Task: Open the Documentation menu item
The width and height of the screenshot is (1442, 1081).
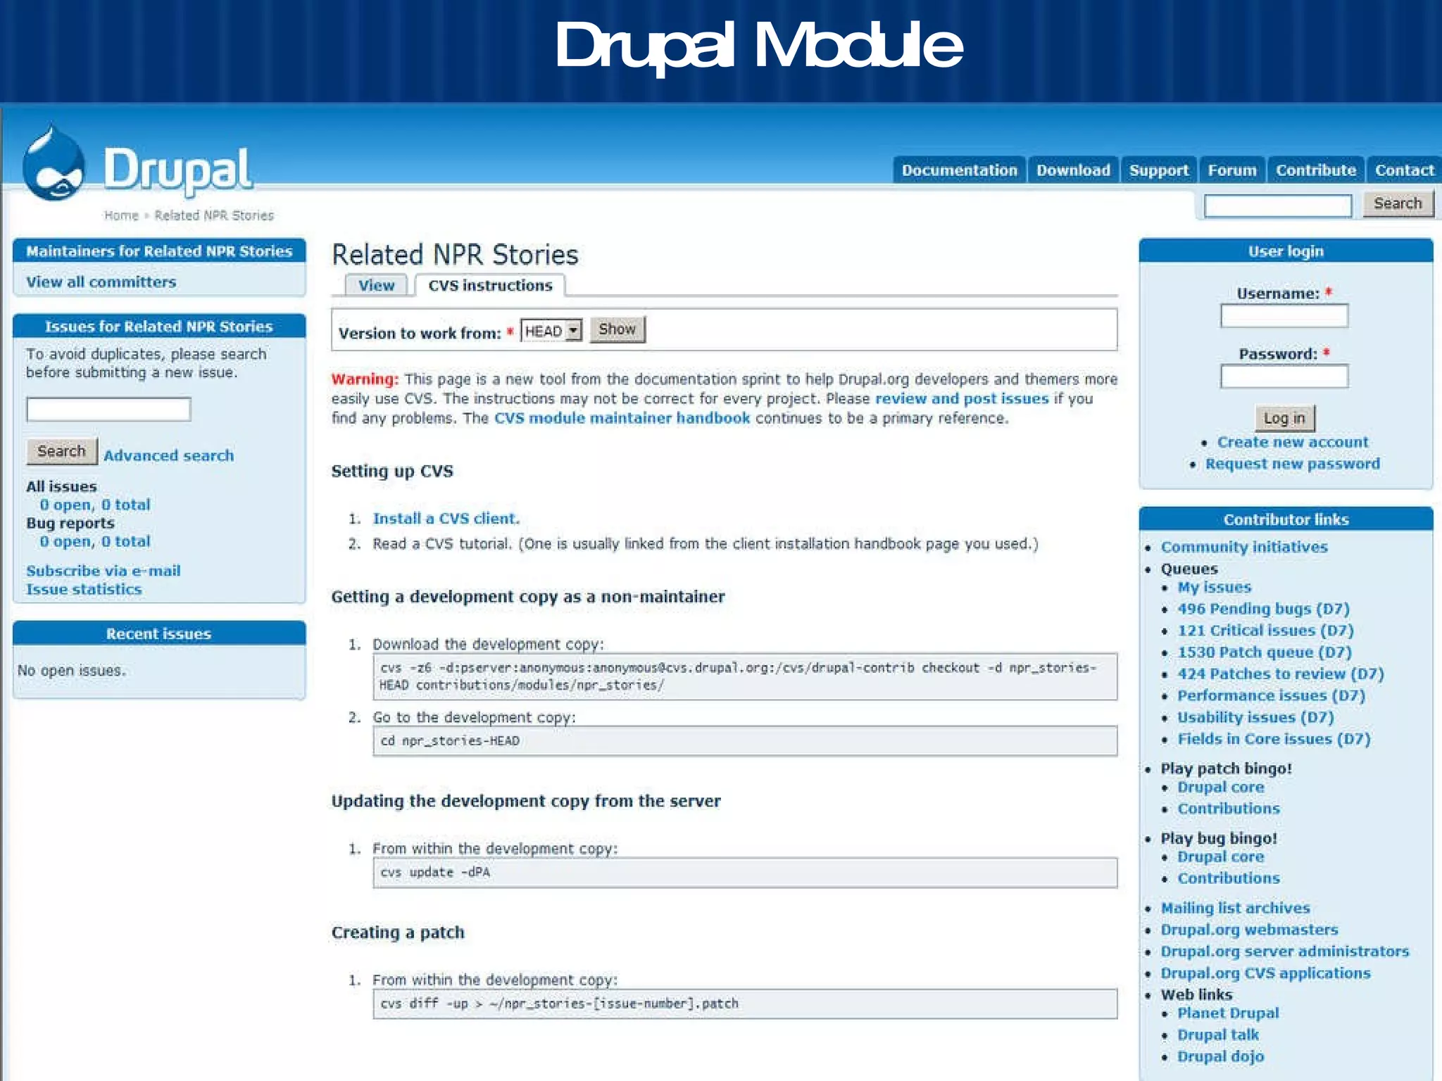Action: point(959,170)
